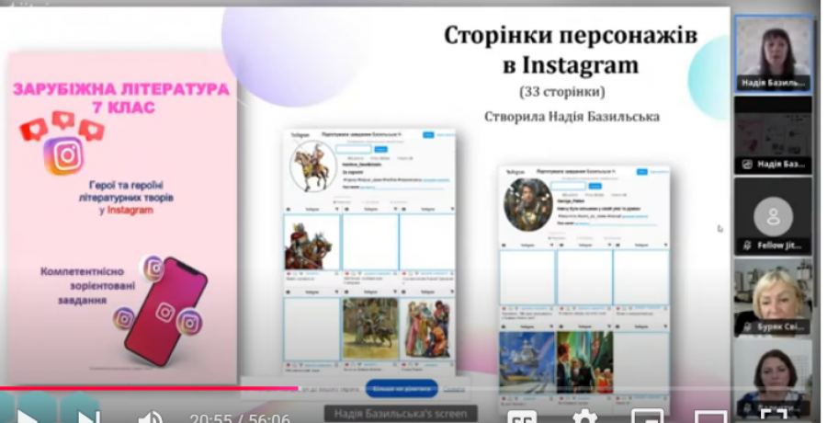Click the poster title ЗАРУБІЖНА ЛІТЕРАТУРА 7 КЛАС

coord(122,98)
